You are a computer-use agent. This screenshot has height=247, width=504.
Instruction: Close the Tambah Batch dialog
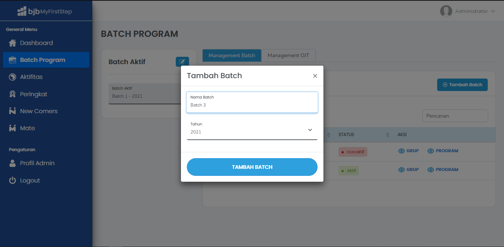click(x=315, y=76)
